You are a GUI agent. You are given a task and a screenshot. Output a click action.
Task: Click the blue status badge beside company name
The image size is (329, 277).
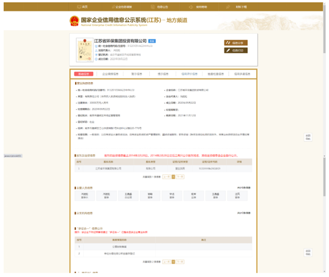click(152, 41)
